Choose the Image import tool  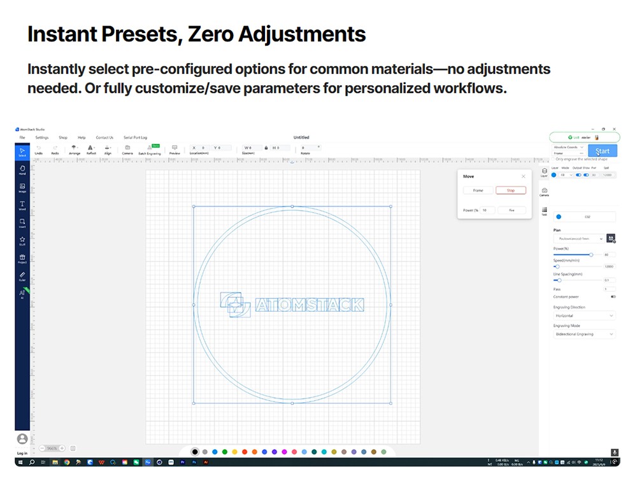click(x=22, y=187)
